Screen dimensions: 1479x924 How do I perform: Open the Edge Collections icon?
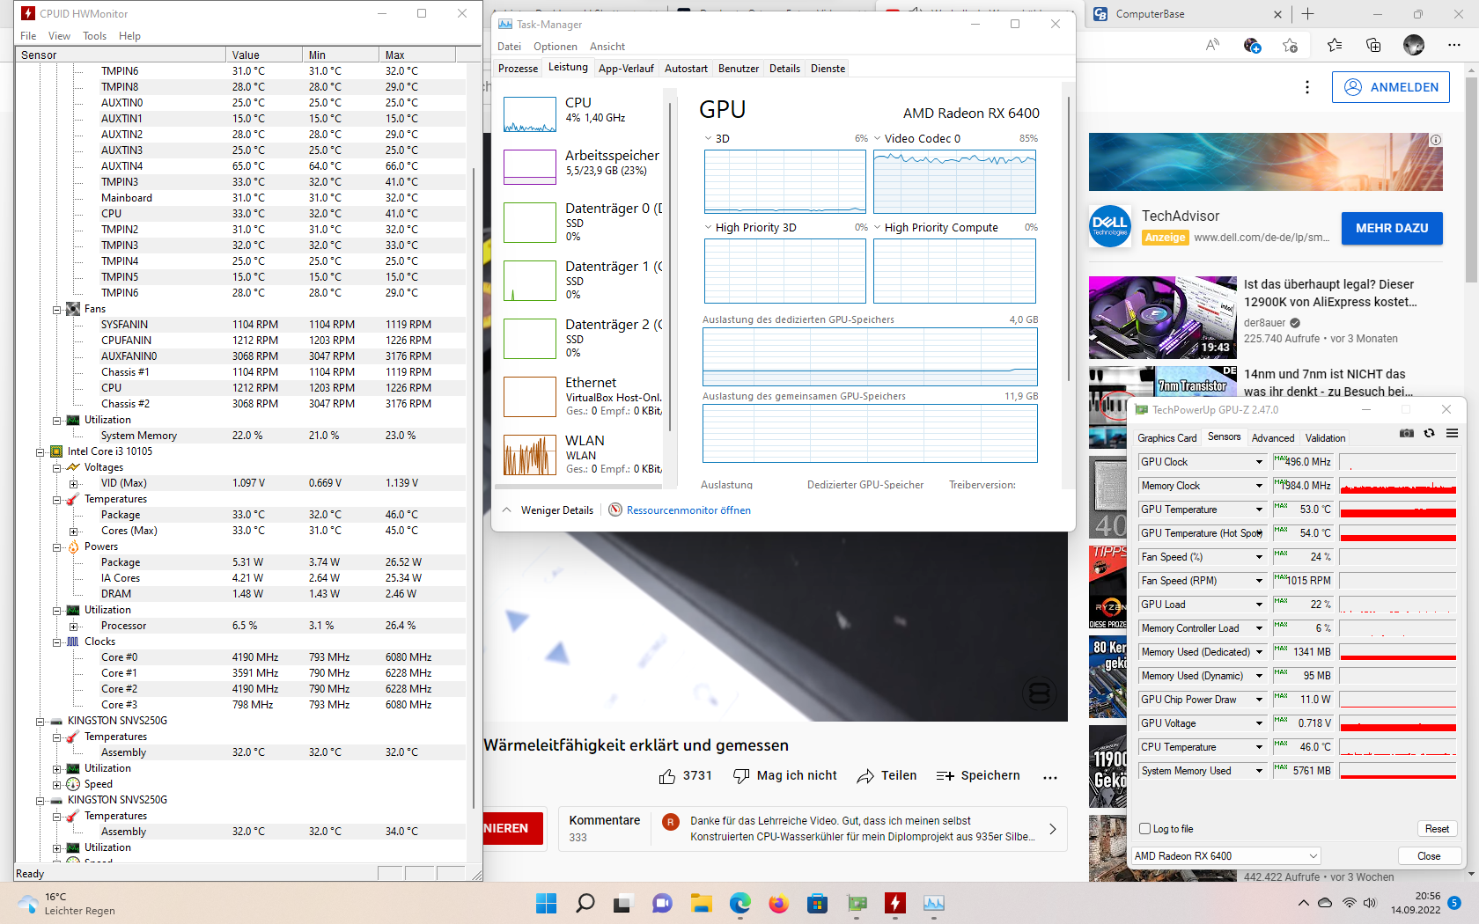point(1373,45)
